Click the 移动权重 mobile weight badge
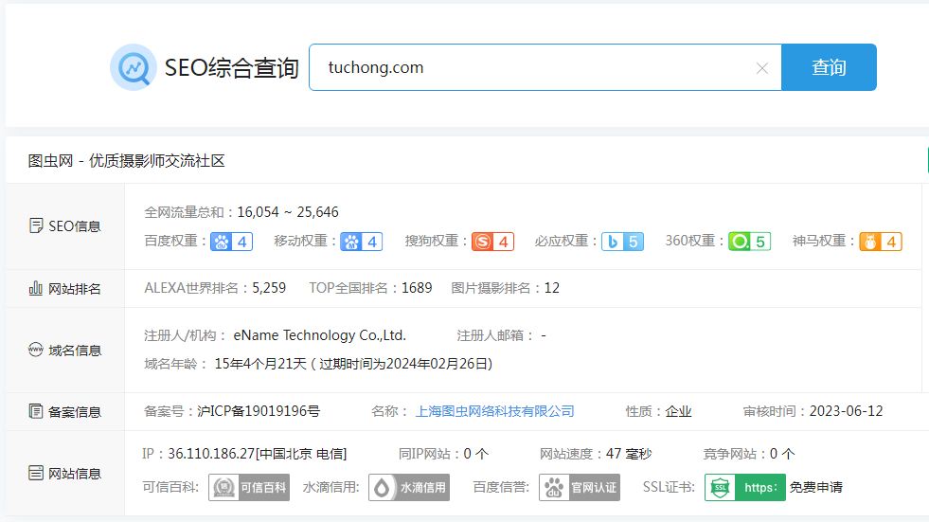The image size is (929, 522). pos(362,242)
